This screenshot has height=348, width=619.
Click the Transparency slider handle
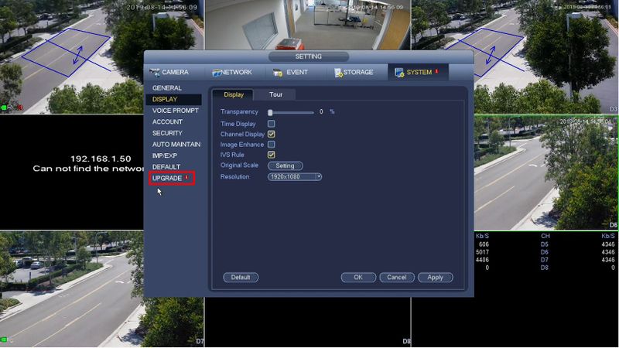click(270, 112)
